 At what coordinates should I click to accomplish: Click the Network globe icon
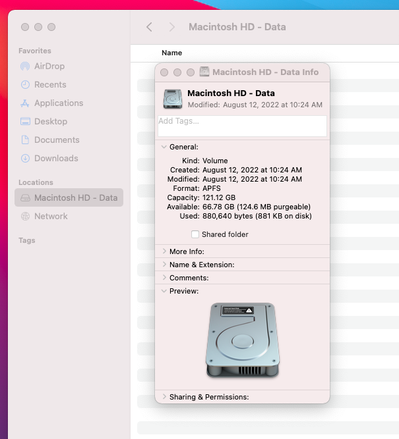[x=25, y=216]
